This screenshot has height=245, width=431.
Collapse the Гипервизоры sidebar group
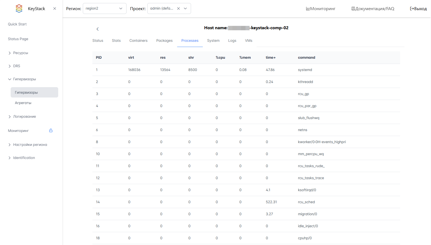coord(24,79)
